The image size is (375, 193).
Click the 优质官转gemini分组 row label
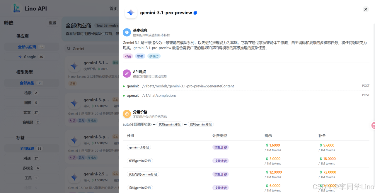[143, 174]
